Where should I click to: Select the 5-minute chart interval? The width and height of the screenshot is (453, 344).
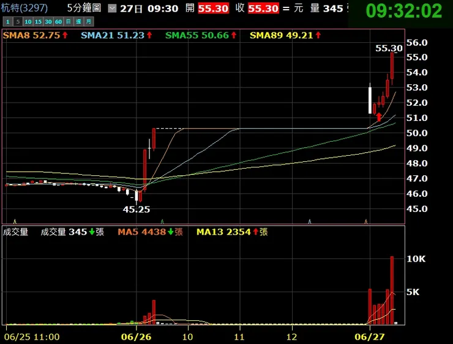pyautogui.click(x=18, y=21)
